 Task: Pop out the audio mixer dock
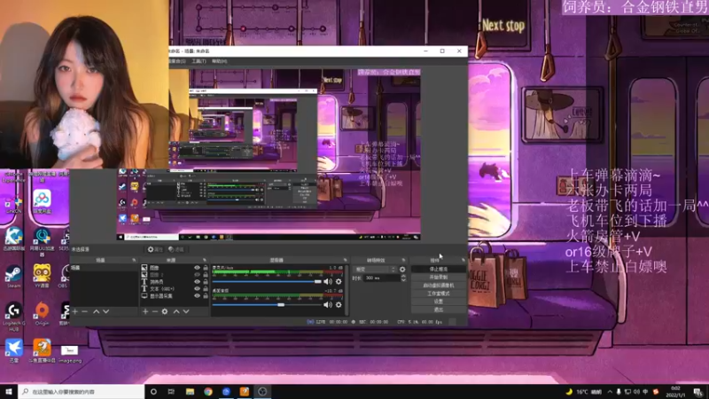coord(345,260)
